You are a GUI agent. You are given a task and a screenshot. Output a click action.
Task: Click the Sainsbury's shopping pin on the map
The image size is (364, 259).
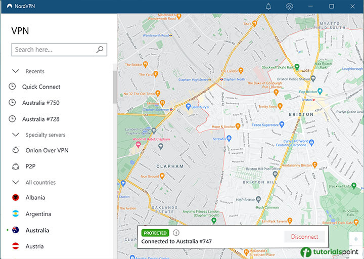188,107
